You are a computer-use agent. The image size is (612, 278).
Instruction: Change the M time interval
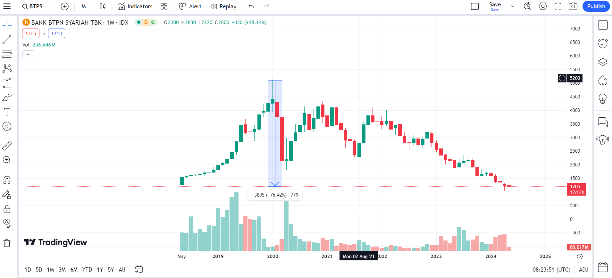[x=84, y=6]
